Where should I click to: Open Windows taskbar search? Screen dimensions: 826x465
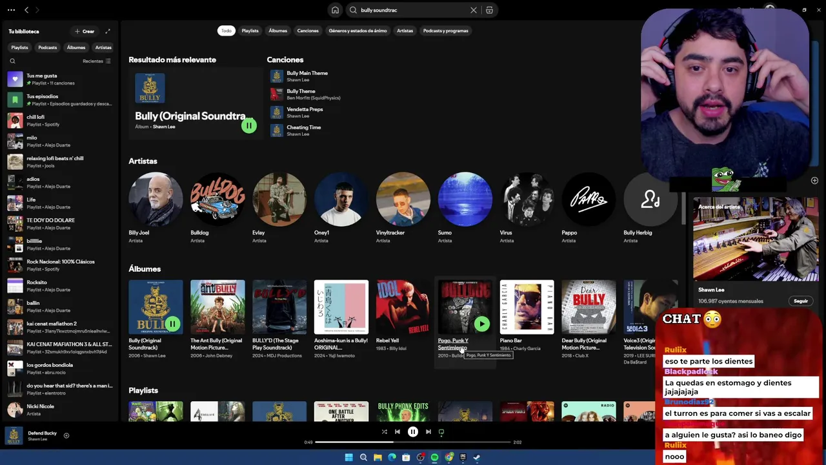(363, 457)
